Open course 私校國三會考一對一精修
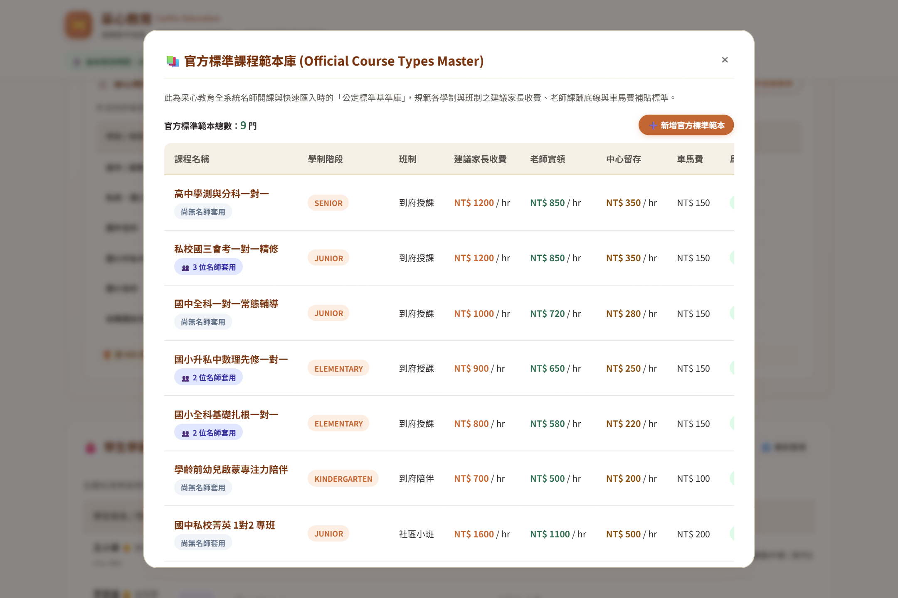The height and width of the screenshot is (598, 898). click(x=226, y=249)
